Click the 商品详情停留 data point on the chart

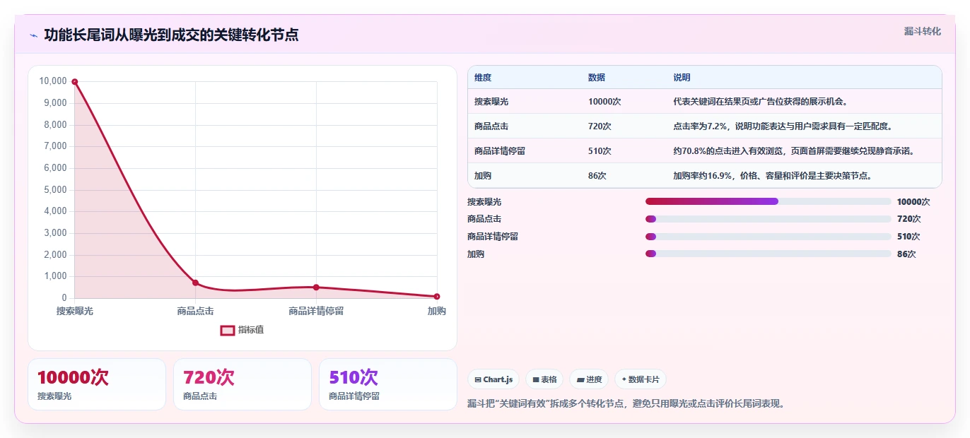point(316,287)
